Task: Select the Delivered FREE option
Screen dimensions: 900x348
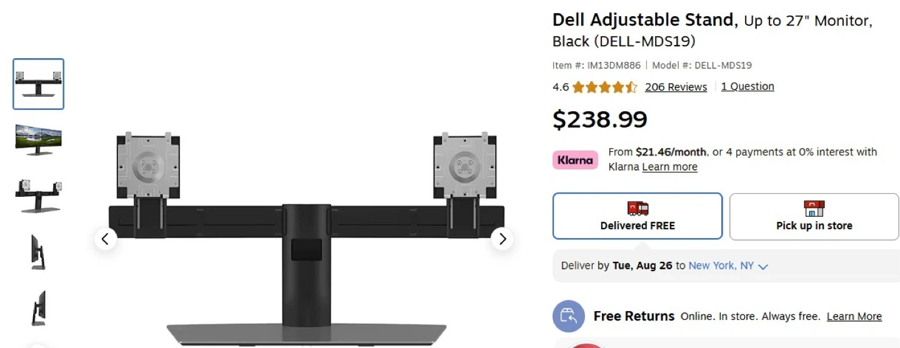Action: pyautogui.click(x=637, y=216)
